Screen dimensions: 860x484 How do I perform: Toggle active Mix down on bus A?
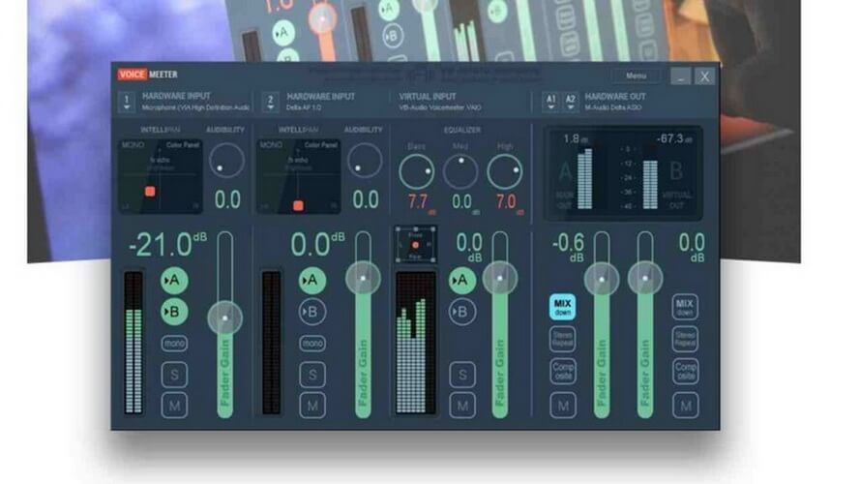click(x=563, y=307)
